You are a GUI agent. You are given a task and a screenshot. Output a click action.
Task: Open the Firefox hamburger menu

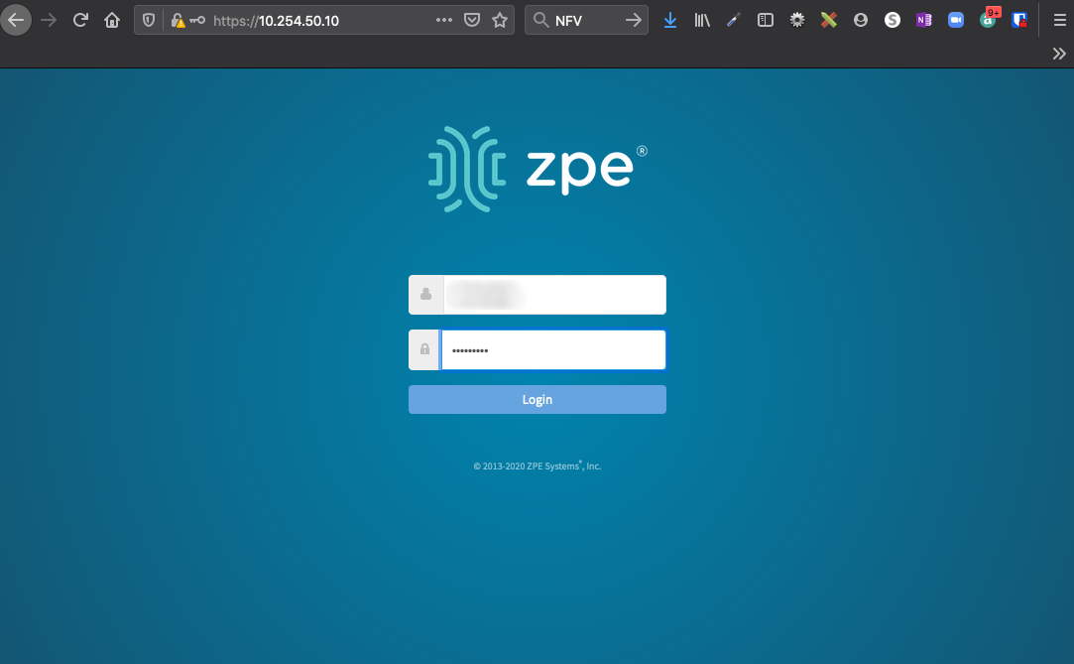tap(1059, 20)
